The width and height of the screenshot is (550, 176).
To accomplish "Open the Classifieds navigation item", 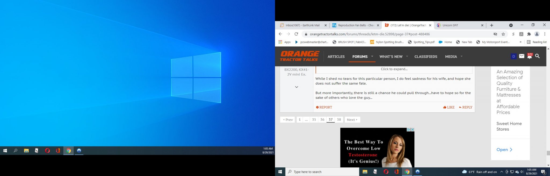I will point(426,57).
